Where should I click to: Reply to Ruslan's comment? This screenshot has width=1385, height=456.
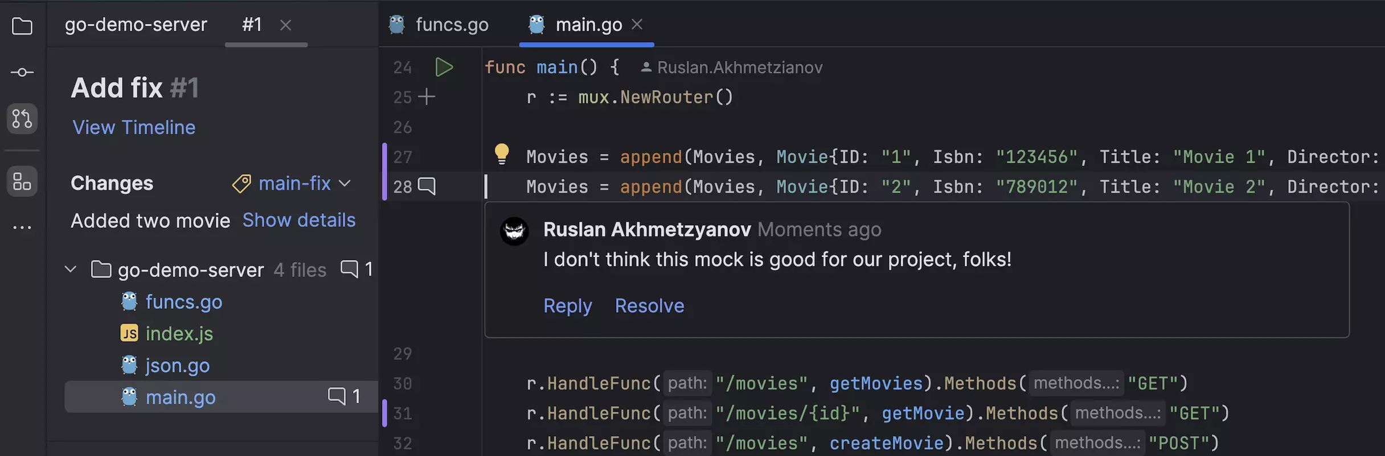pyautogui.click(x=567, y=305)
